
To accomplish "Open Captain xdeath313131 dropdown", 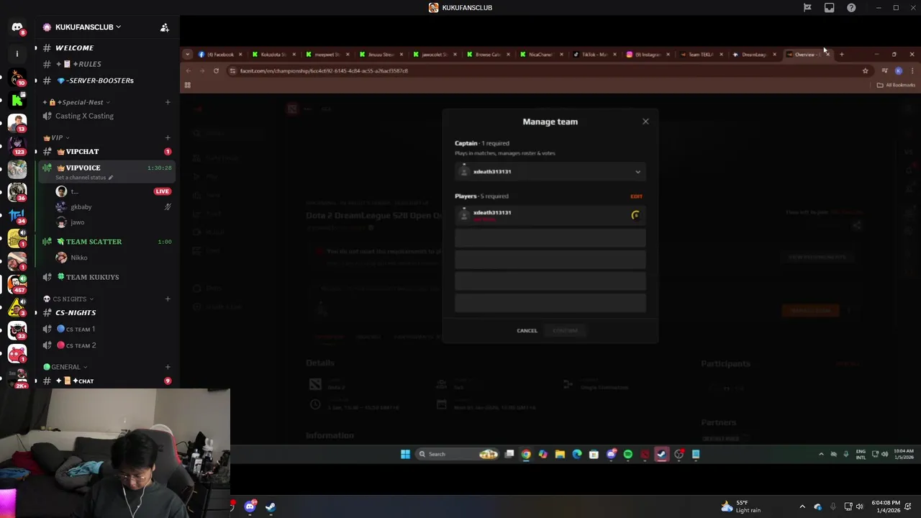I will 550,172.
